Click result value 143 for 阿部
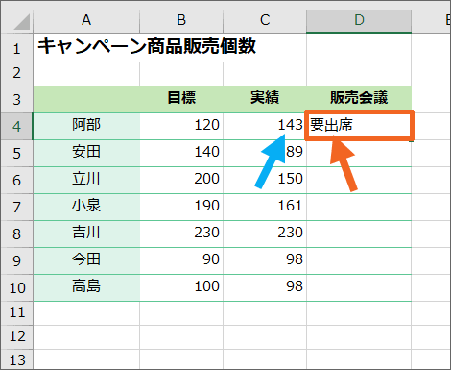The image size is (451, 370). [x=265, y=126]
